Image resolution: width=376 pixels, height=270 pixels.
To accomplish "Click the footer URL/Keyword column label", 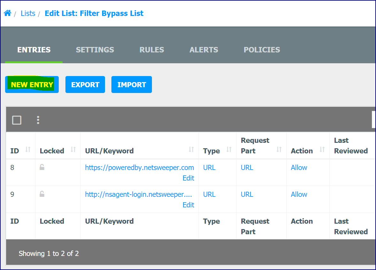I will (109, 221).
